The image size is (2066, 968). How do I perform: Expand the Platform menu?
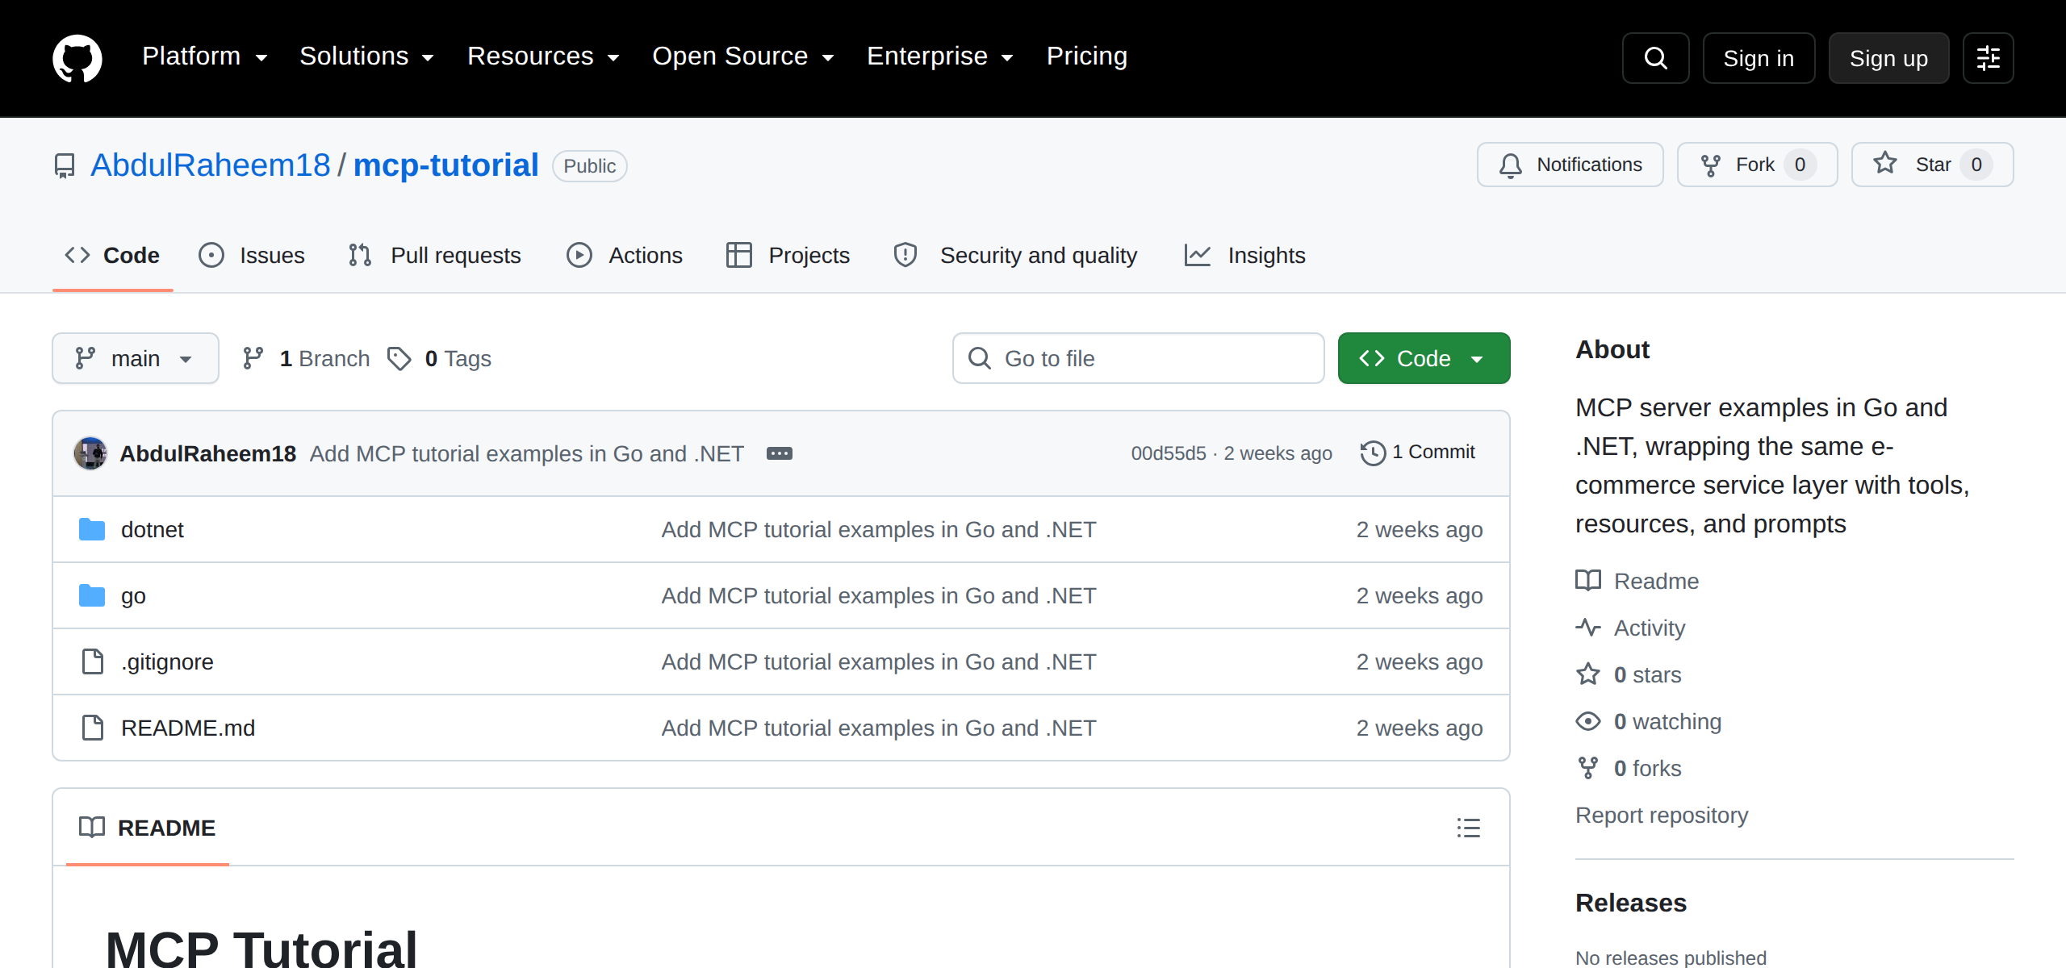pyautogui.click(x=205, y=56)
